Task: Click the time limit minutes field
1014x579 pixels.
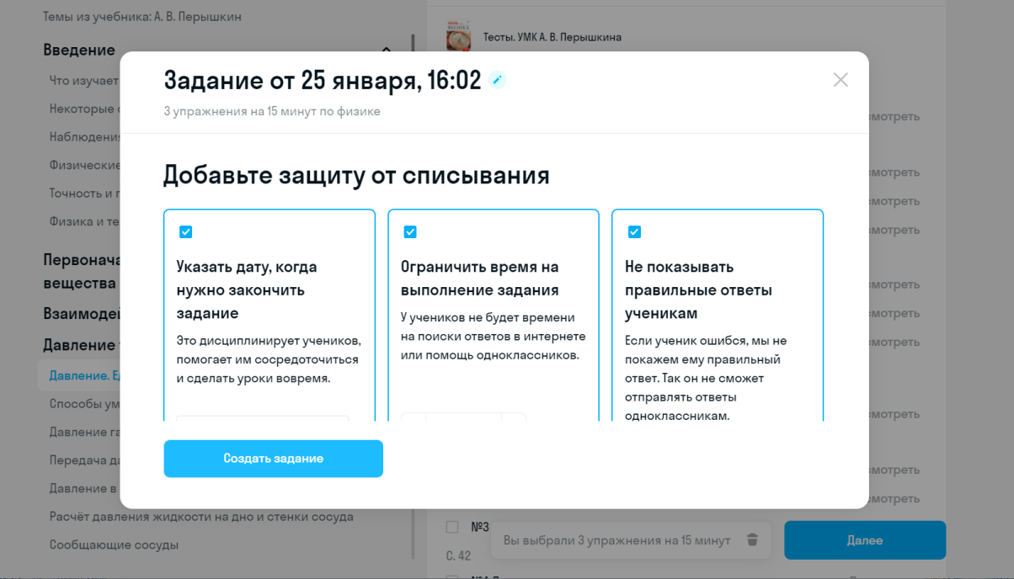Action: click(463, 417)
